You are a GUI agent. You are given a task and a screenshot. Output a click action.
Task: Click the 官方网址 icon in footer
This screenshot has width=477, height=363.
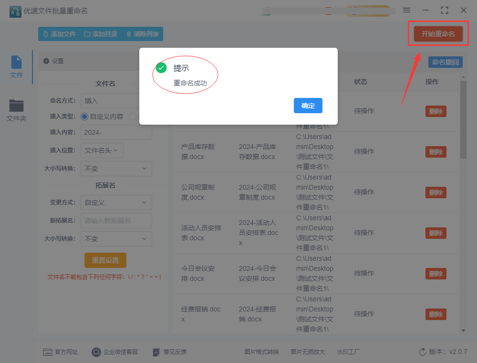(48, 352)
